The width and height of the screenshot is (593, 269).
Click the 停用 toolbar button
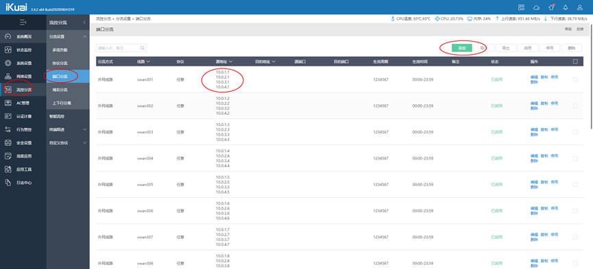coord(550,48)
